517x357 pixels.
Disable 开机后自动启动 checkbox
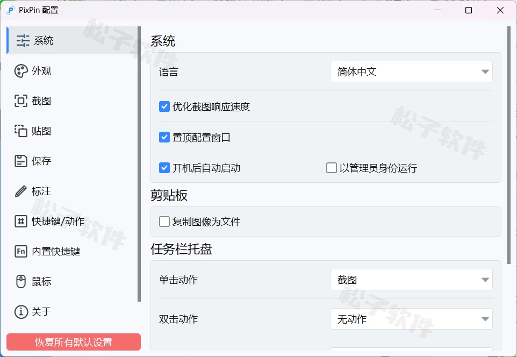(164, 168)
